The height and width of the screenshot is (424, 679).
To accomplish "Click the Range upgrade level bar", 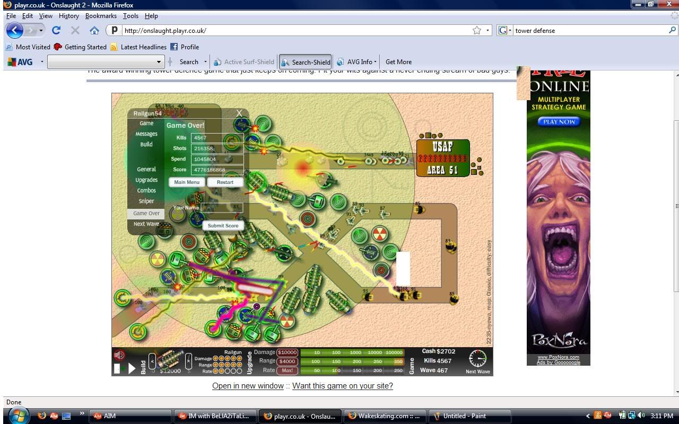I will [x=352, y=361].
